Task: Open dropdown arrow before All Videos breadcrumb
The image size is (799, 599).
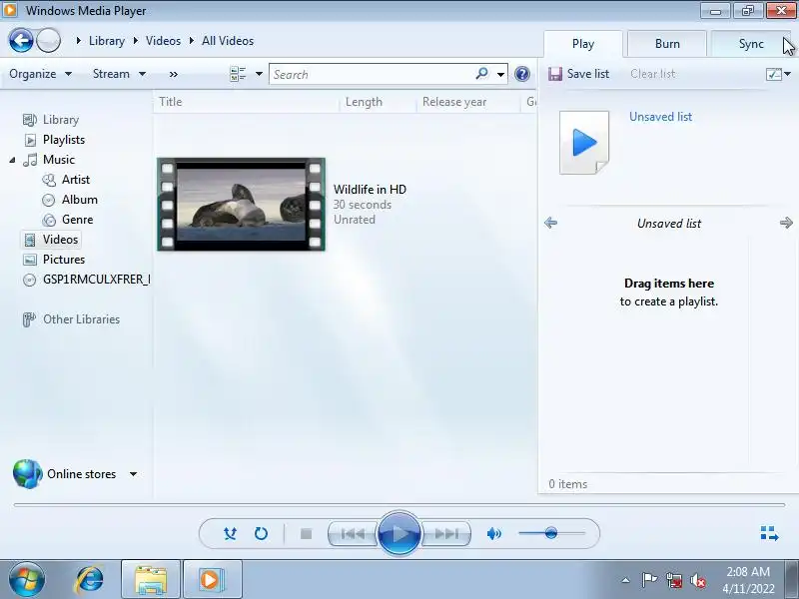Action: point(192,41)
